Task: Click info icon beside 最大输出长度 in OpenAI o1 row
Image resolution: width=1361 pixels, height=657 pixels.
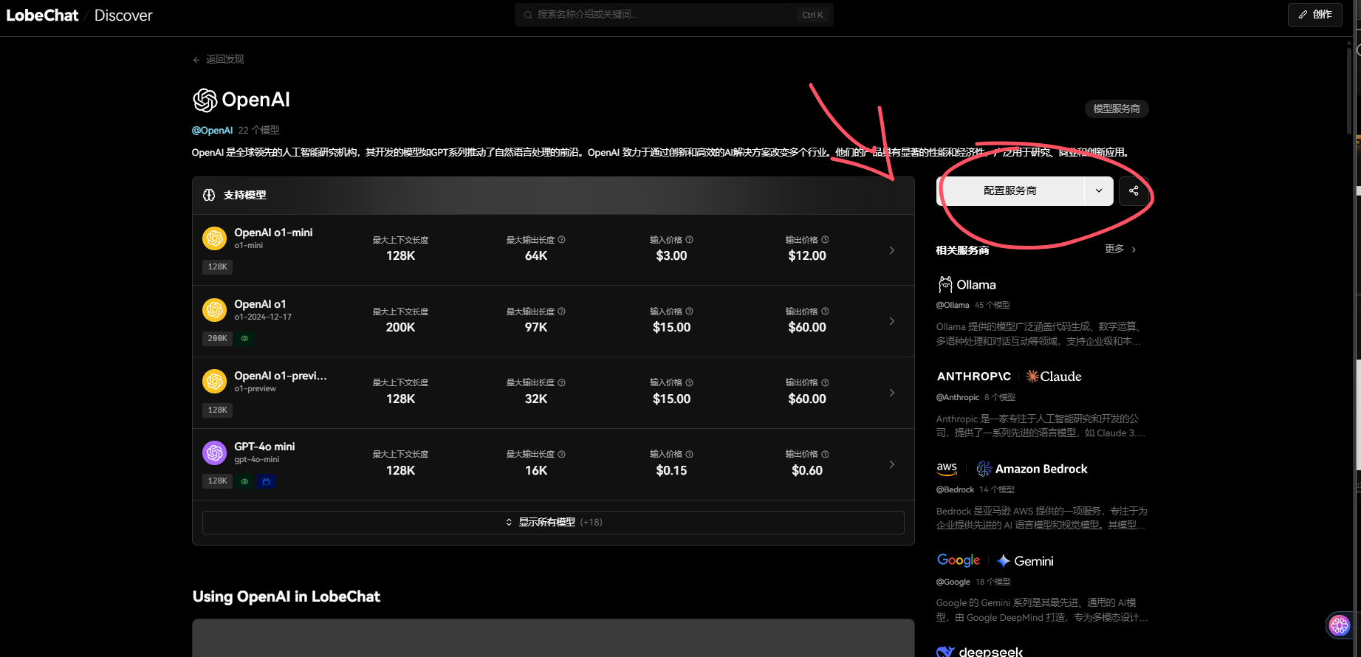Action: 562,311
